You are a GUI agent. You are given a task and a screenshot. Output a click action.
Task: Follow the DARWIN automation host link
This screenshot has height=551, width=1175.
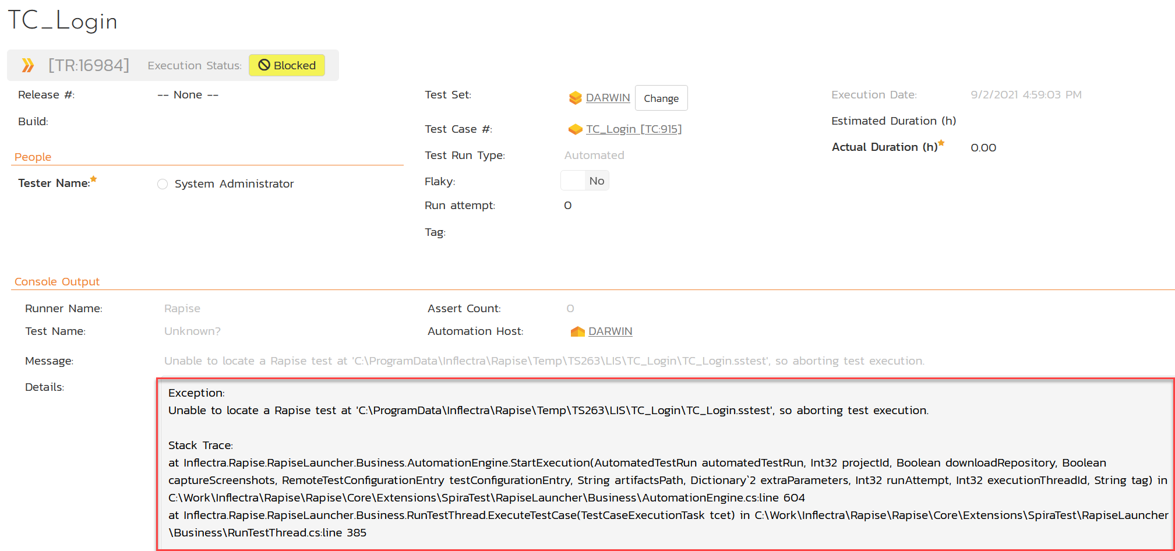pyautogui.click(x=610, y=331)
